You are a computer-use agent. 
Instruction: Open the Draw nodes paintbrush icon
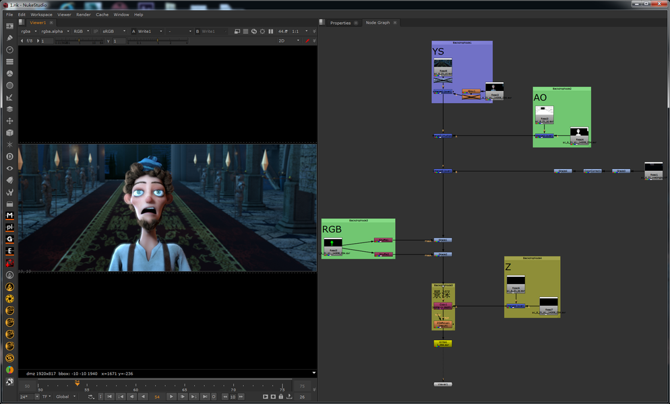pyautogui.click(x=9, y=38)
